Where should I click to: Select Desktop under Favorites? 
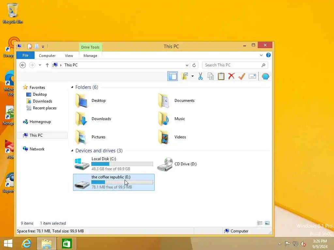40,94
